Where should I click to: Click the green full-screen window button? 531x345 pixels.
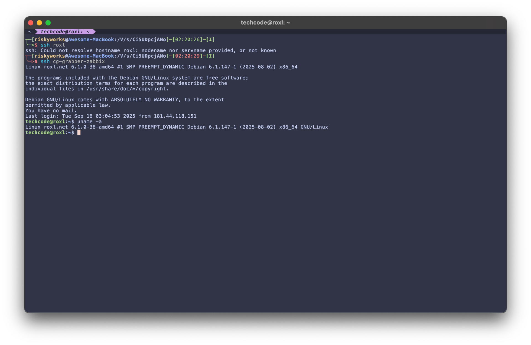(x=48, y=23)
